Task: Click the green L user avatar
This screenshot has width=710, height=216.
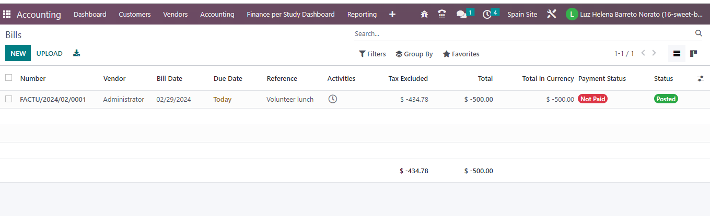Action: tap(572, 14)
